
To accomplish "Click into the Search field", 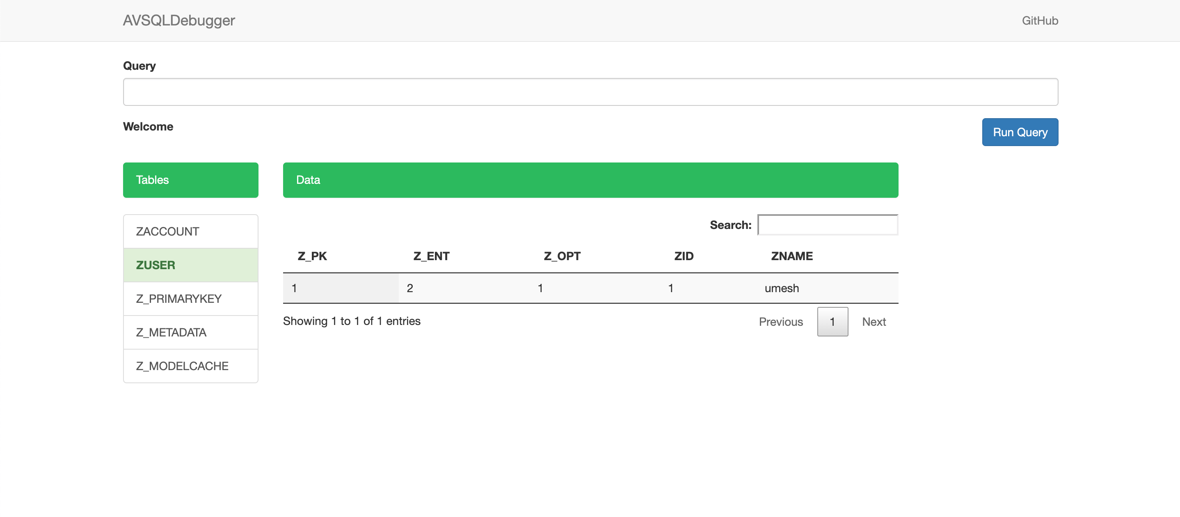I will point(827,225).
